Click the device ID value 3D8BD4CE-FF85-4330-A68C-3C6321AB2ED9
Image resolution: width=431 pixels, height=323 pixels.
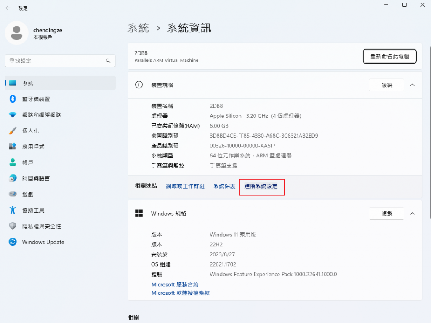(x=264, y=136)
